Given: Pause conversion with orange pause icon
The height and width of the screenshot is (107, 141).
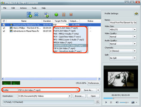Looking at the screenshot, I should click(64, 14).
